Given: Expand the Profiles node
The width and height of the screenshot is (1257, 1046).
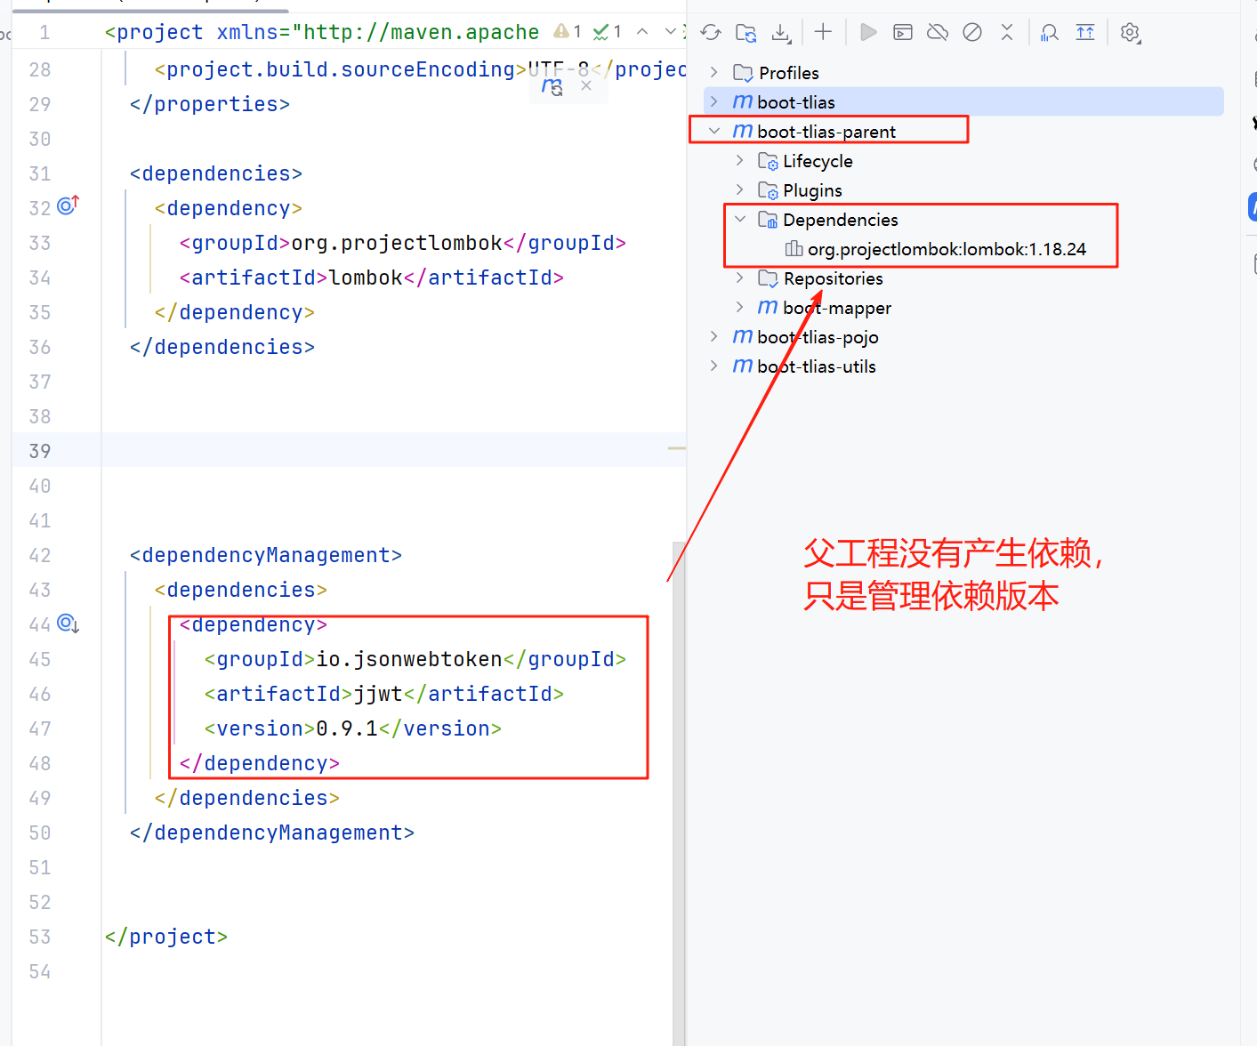Looking at the screenshot, I should pos(714,72).
